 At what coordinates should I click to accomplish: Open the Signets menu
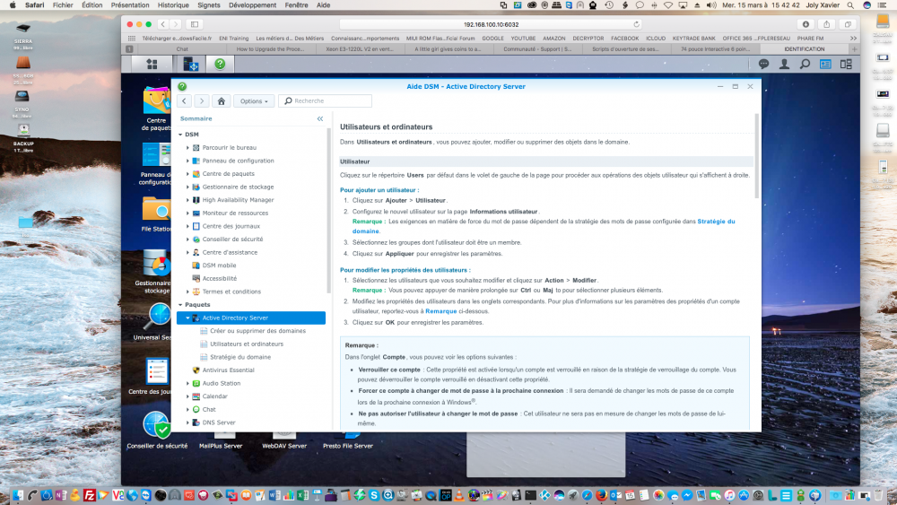tap(209, 5)
